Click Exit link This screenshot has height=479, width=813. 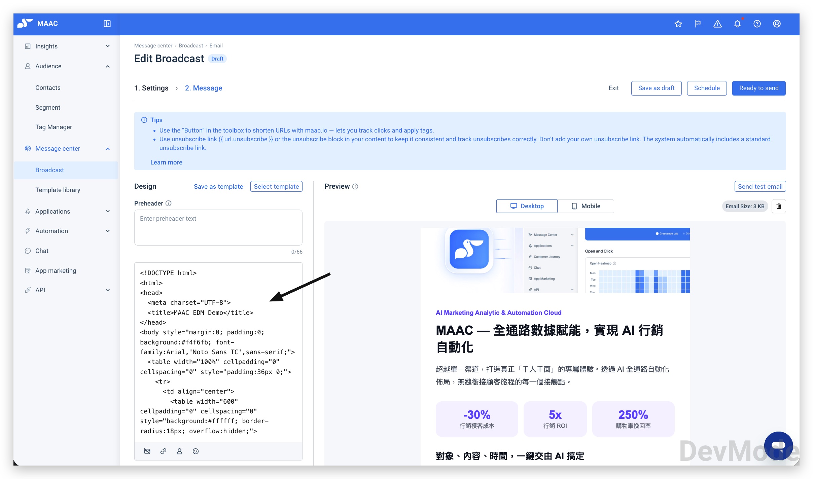pyautogui.click(x=613, y=88)
